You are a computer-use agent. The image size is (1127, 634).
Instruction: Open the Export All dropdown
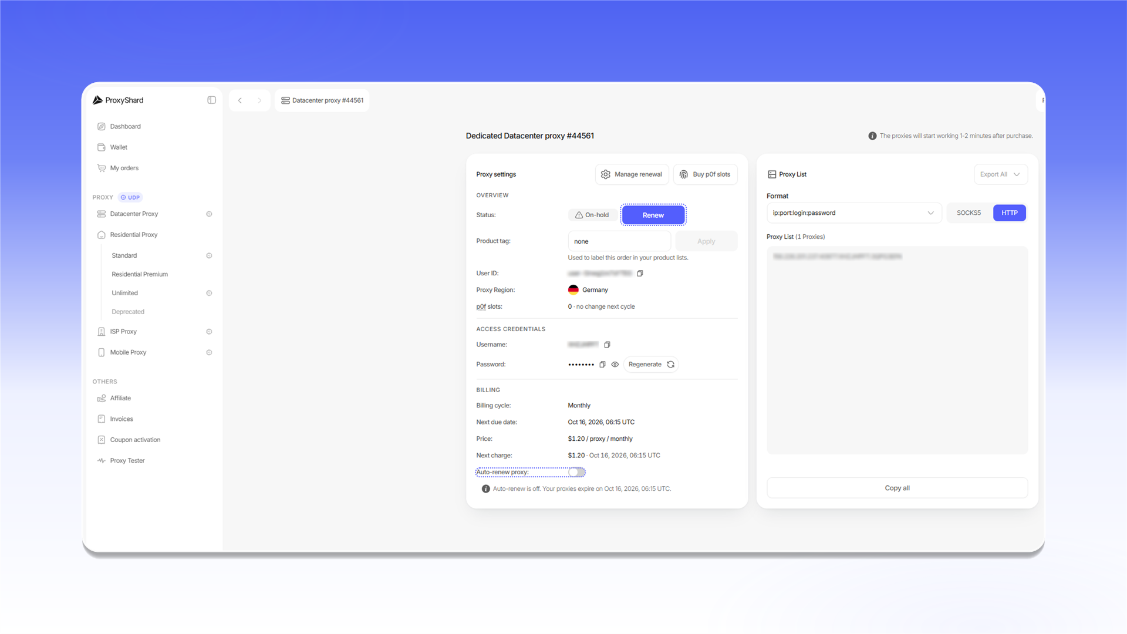(x=1001, y=174)
